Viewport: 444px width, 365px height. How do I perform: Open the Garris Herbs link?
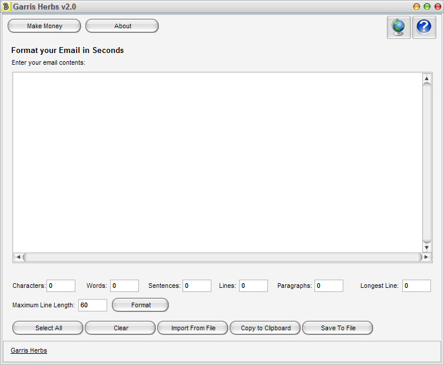tap(29, 350)
